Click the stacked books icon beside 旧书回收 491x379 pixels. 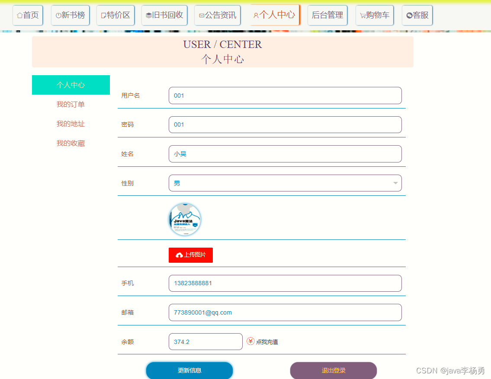tap(148, 16)
